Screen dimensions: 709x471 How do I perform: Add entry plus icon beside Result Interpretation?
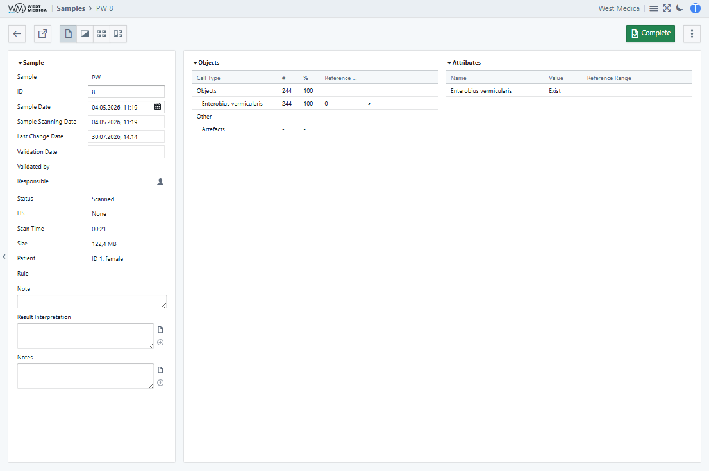(160, 342)
